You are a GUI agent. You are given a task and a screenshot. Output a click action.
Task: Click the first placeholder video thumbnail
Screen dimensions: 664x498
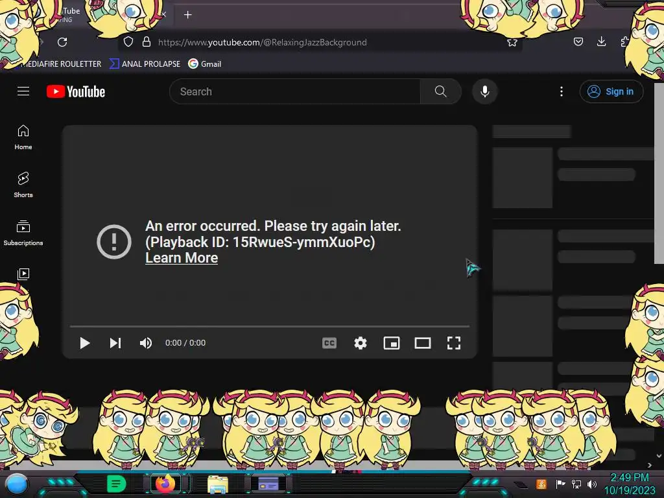click(523, 177)
